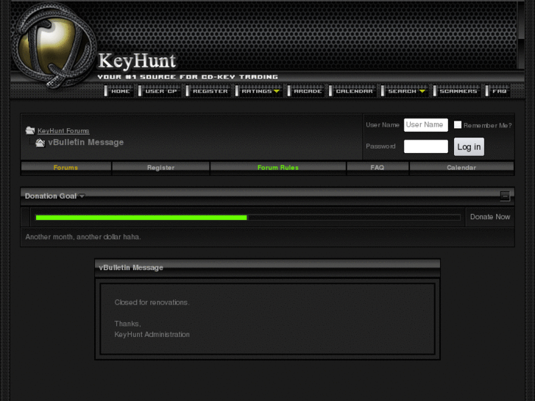This screenshot has height=401, width=535.
Task: Collapse the Donation Goal panel
Action: tap(505, 196)
